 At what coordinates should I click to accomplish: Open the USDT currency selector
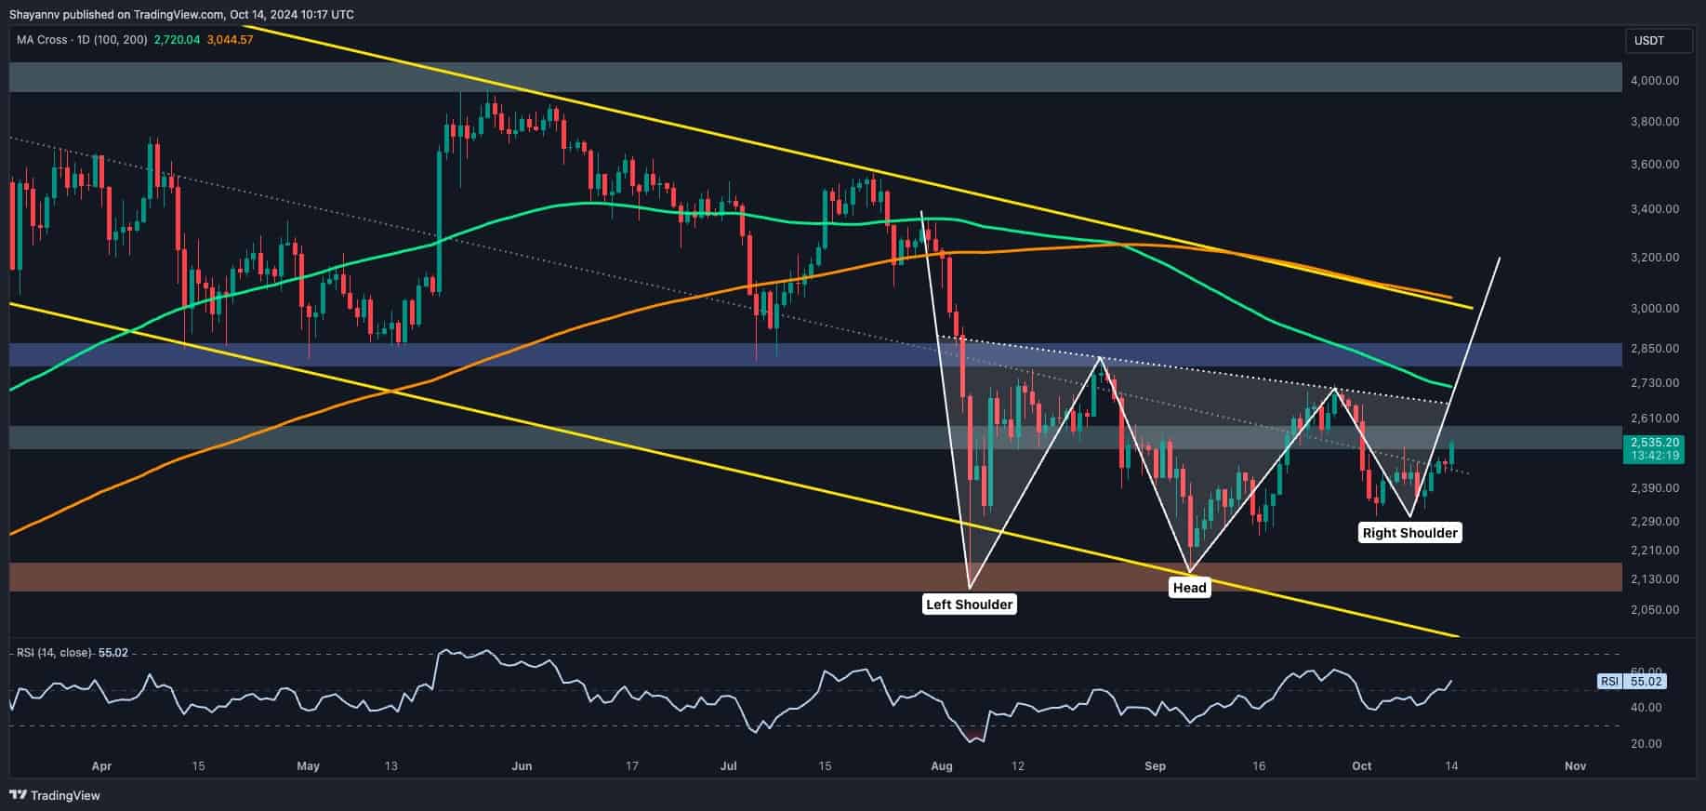pos(1649,41)
